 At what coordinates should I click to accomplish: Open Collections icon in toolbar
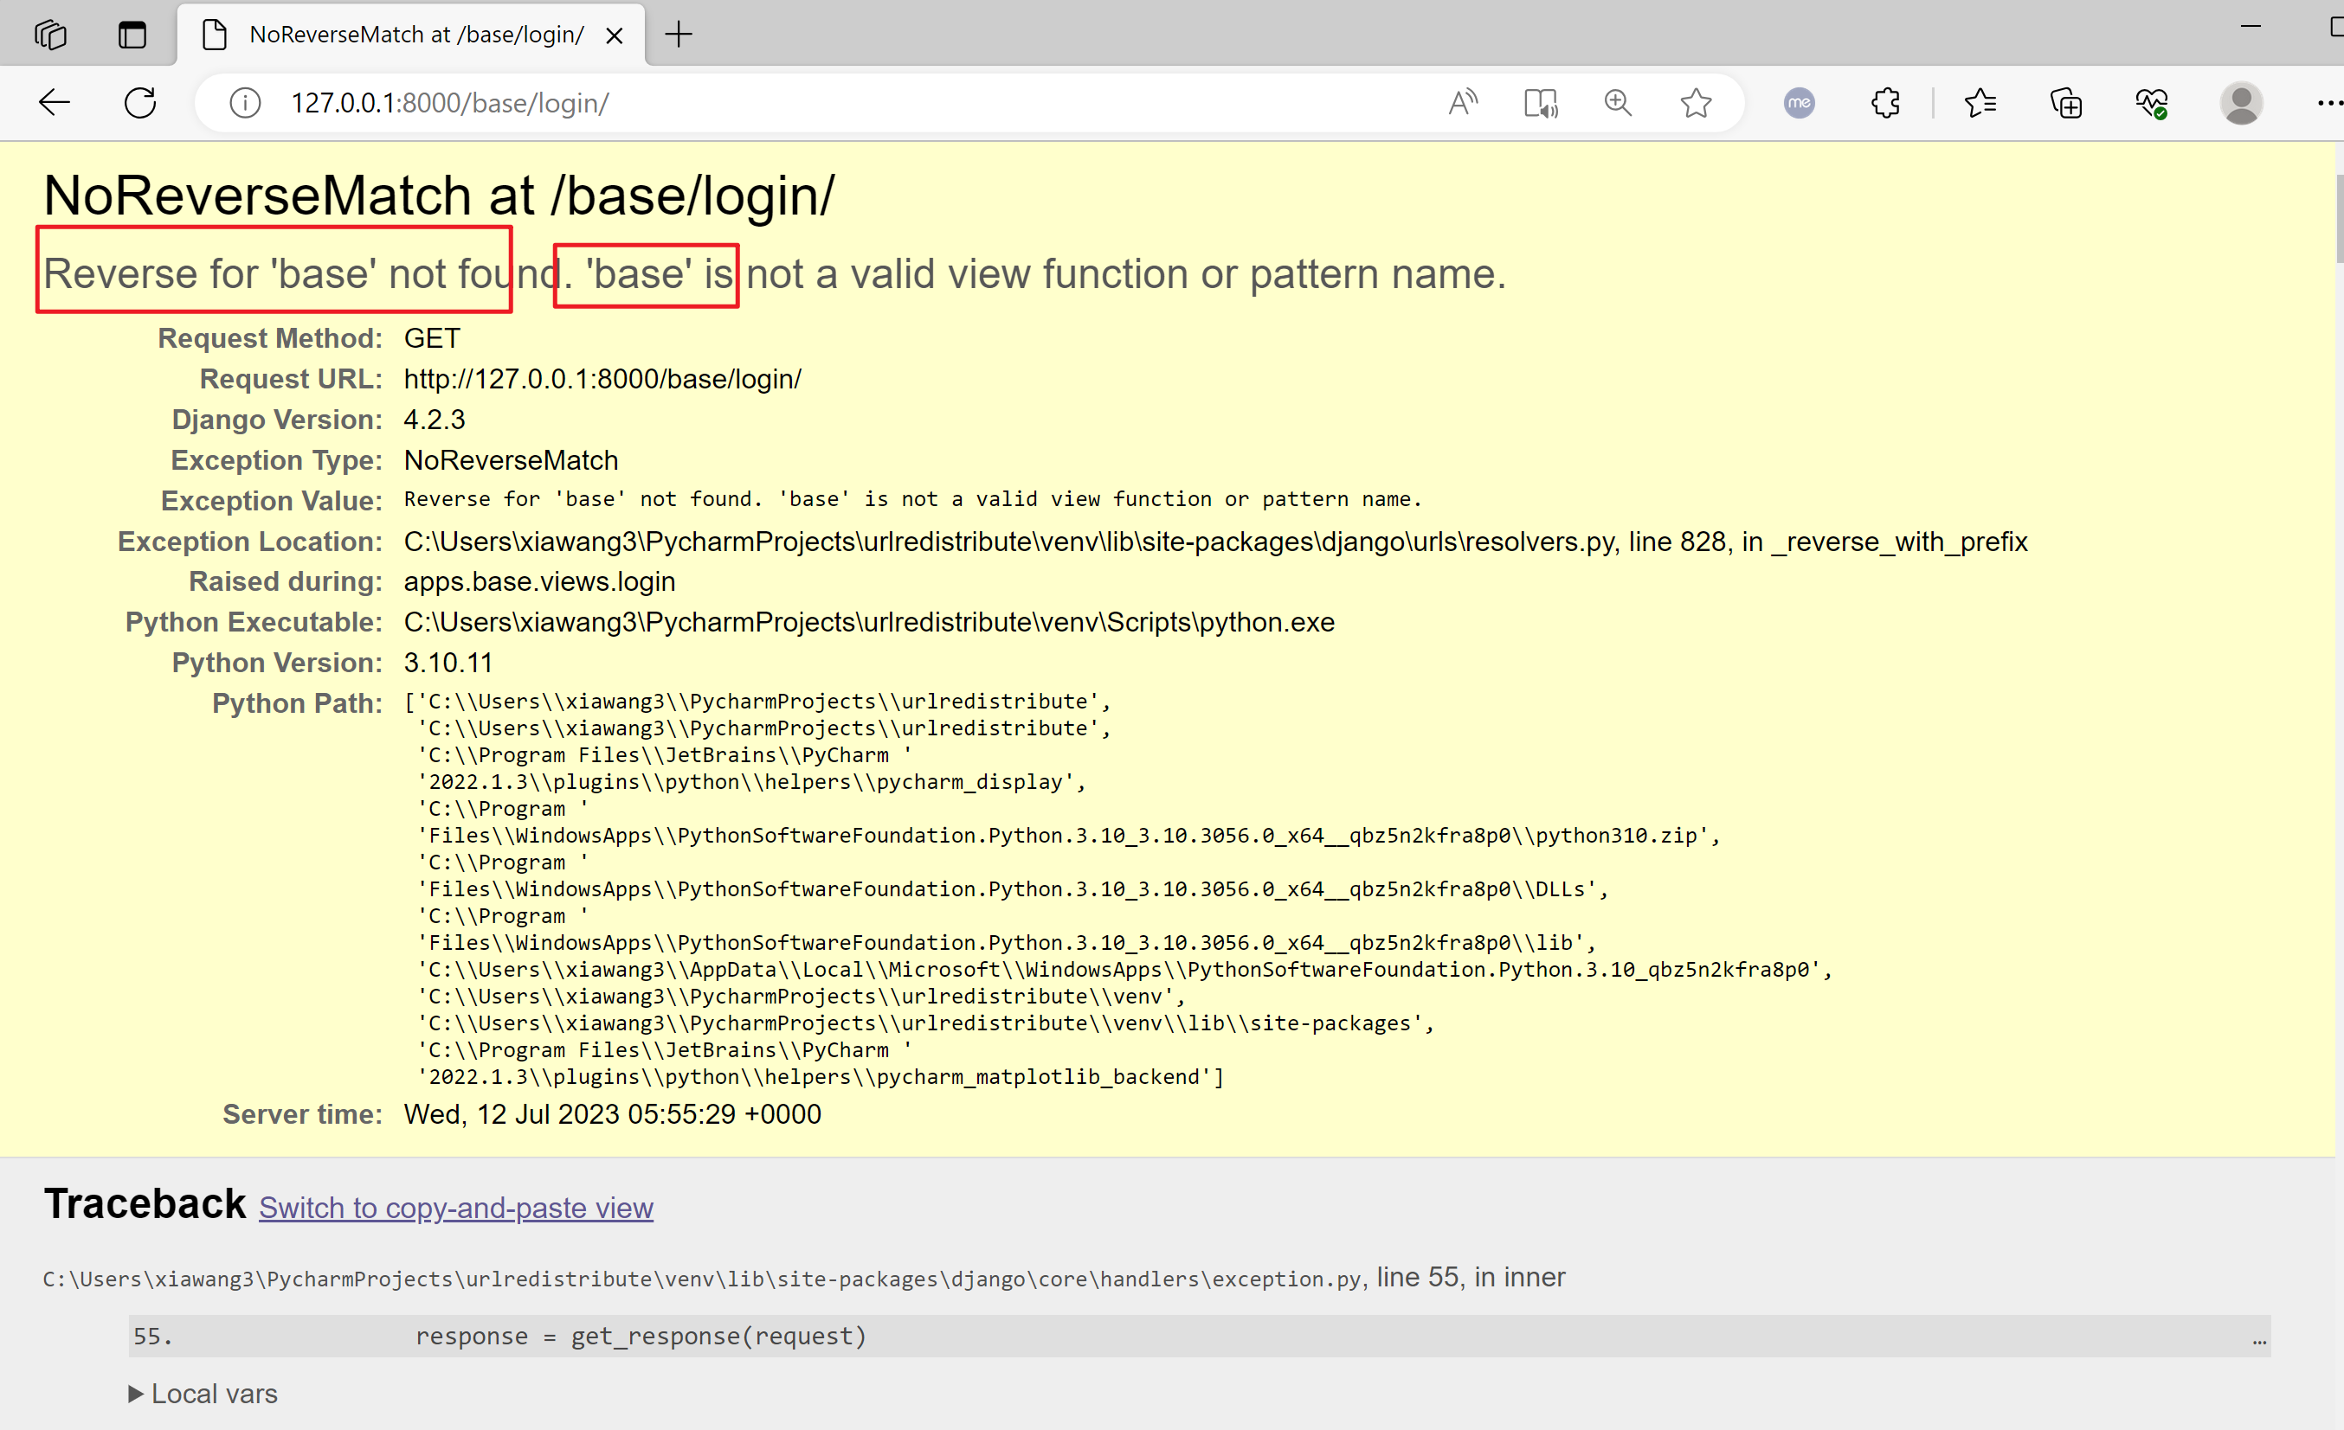coord(2066,103)
